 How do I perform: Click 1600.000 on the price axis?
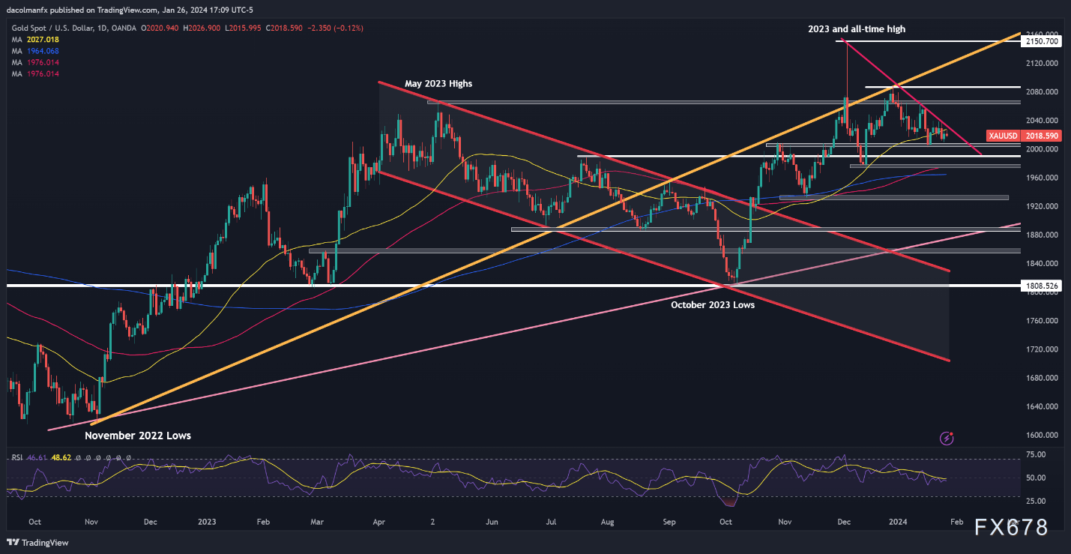pyautogui.click(x=1043, y=435)
